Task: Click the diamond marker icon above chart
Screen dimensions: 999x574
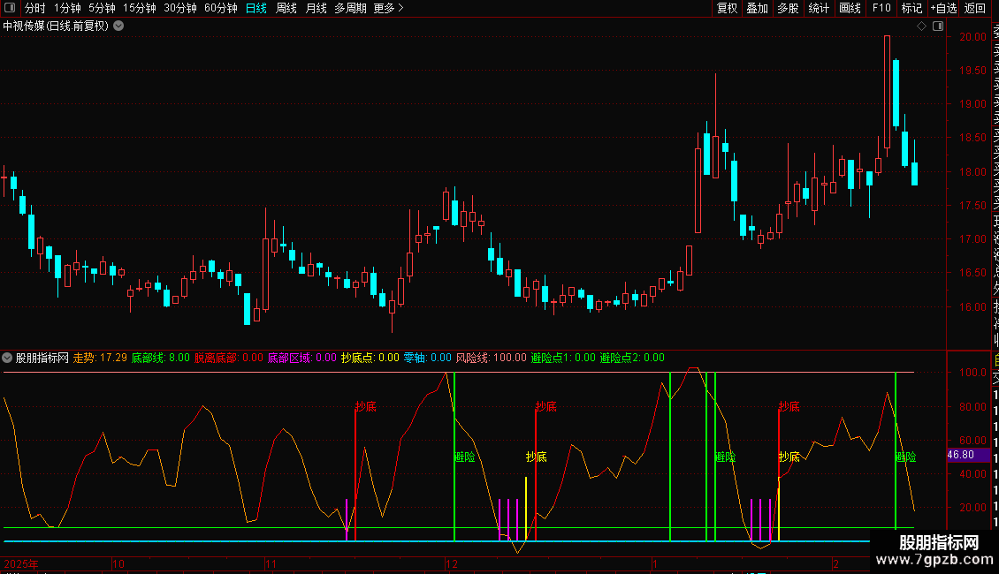Action: [921, 26]
